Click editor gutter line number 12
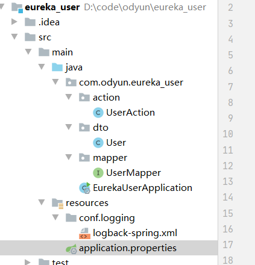 (228, 166)
